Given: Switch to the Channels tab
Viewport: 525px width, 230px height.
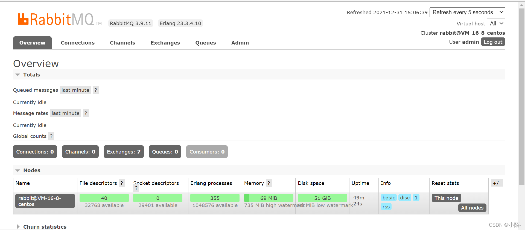Looking at the screenshot, I should tap(122, 43).
